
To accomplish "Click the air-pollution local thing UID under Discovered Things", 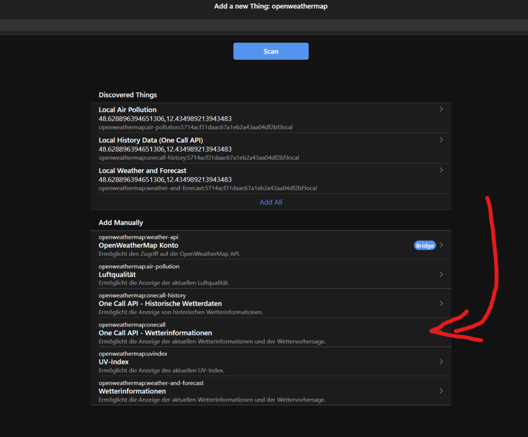I will (195, 127).
